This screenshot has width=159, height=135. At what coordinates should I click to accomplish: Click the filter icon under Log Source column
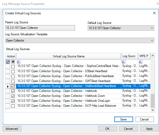point(123,62)
